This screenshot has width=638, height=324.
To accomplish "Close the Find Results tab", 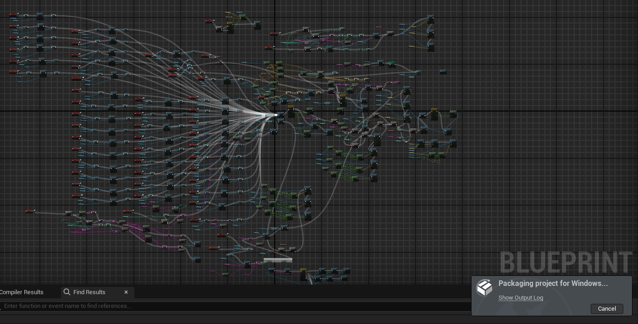I will point(126,292).
